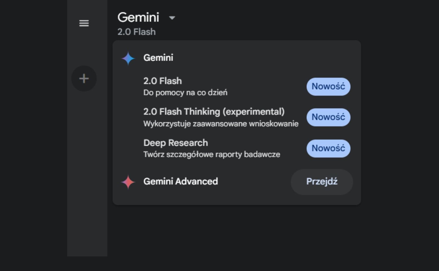Click 'Wykorzystuje zaawansowane wnioskowanie' description text
Viewport: 439px width, 271px height.
221,124
